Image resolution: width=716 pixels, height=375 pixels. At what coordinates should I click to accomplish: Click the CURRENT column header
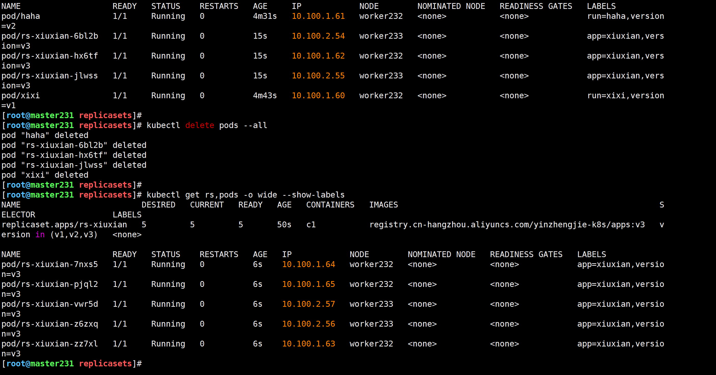tap(207, 205)
